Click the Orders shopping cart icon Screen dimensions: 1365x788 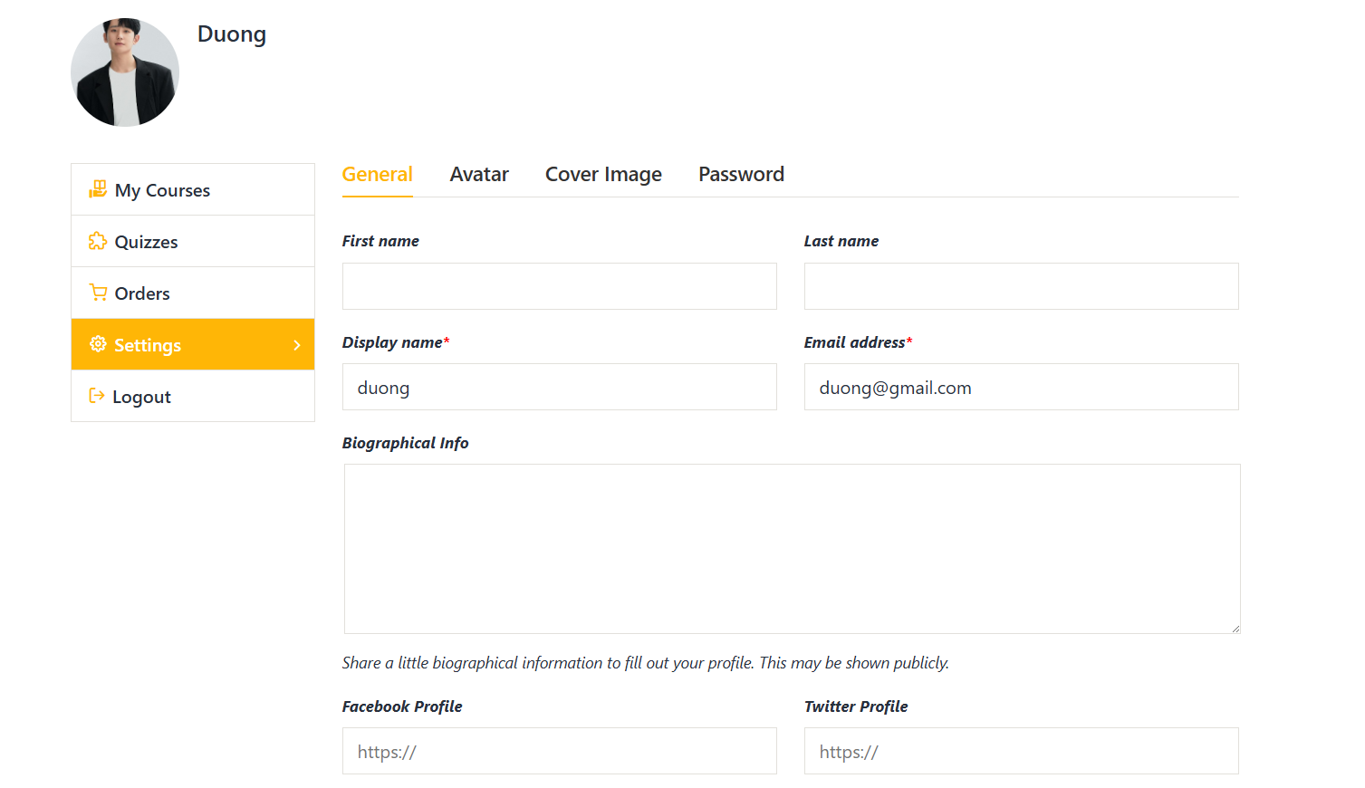(x=98, y=293)
